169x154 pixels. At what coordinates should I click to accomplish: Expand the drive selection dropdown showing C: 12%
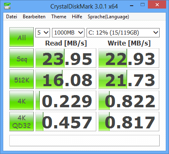123,33
